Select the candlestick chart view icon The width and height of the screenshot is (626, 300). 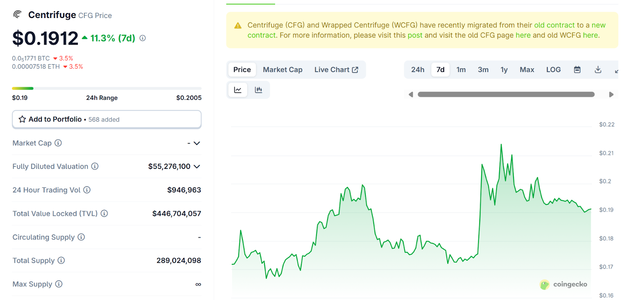(x=258, y=90)
